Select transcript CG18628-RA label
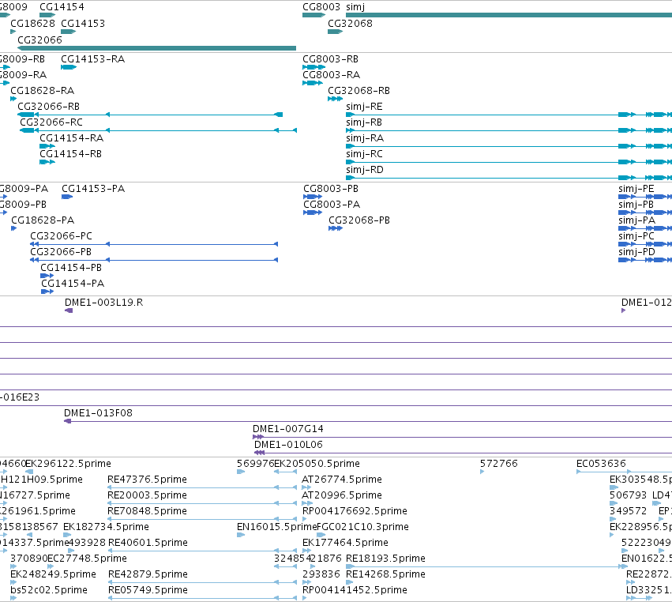The image size is (672, 602). [42, 91]
